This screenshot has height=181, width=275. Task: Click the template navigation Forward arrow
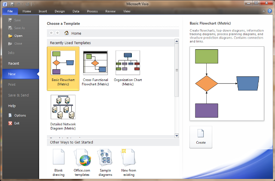(57, 33)
